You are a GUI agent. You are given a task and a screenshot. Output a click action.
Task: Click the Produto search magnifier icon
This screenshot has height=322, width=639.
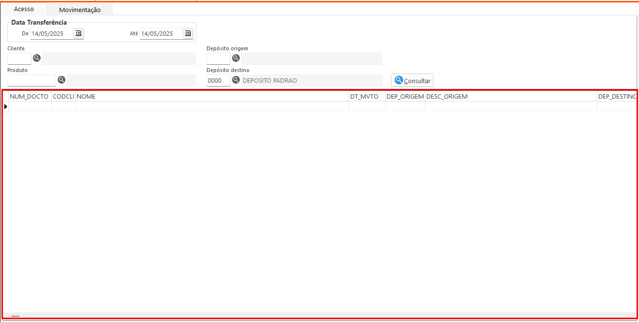62,80
